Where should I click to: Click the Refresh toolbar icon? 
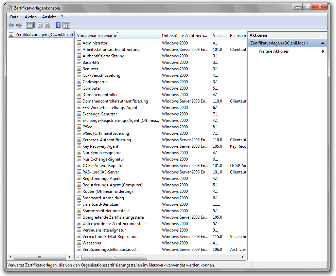coord(40,25)
